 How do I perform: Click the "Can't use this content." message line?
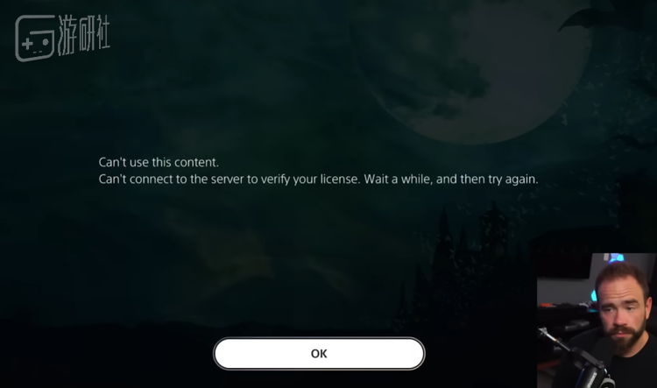click(x=159, y=162)
